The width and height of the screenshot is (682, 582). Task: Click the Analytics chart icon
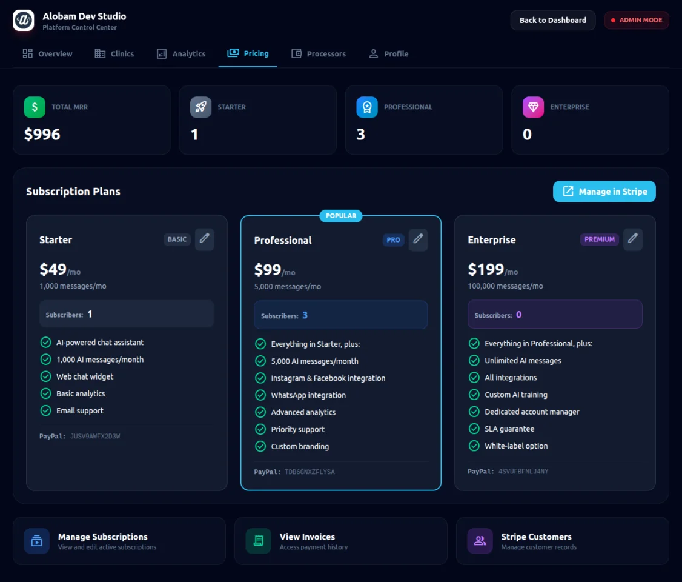tap(162, 53)
